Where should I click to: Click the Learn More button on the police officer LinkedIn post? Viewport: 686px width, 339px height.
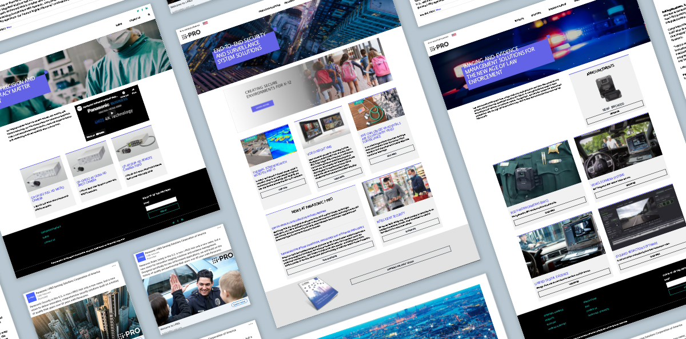click(238, 304)
